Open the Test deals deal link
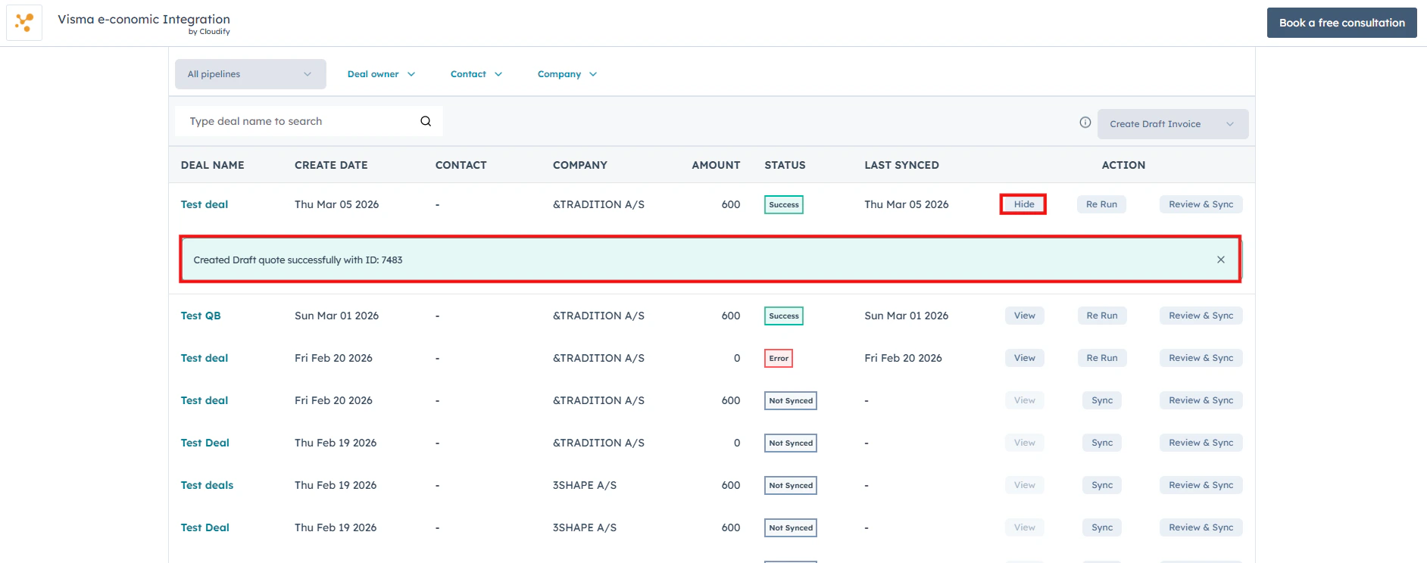 coord(207,485)
